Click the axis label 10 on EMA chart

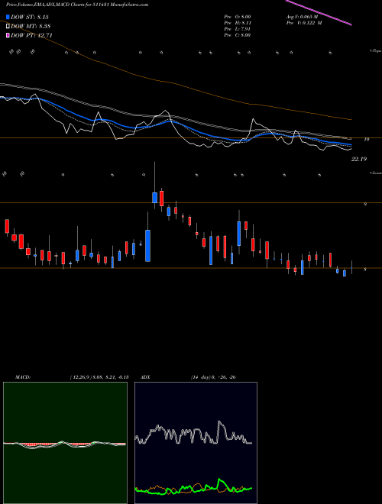click(x=366, y=139)
